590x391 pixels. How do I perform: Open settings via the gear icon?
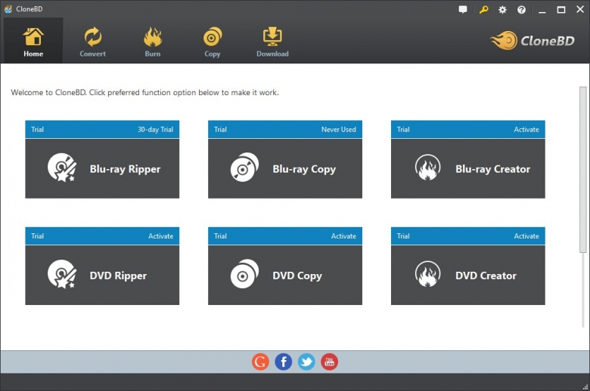[x=502, y=10]
